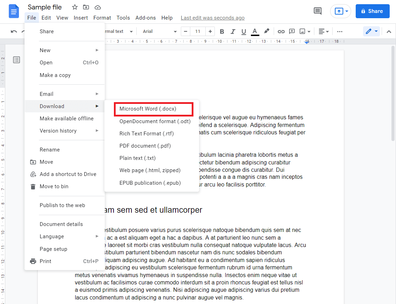Open the text color swatch
The image size is (396, 304).
255,31
